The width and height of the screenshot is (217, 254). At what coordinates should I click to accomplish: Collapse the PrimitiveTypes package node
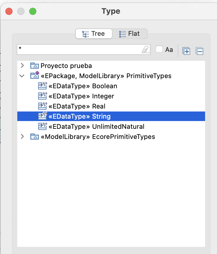click(22, 76)
